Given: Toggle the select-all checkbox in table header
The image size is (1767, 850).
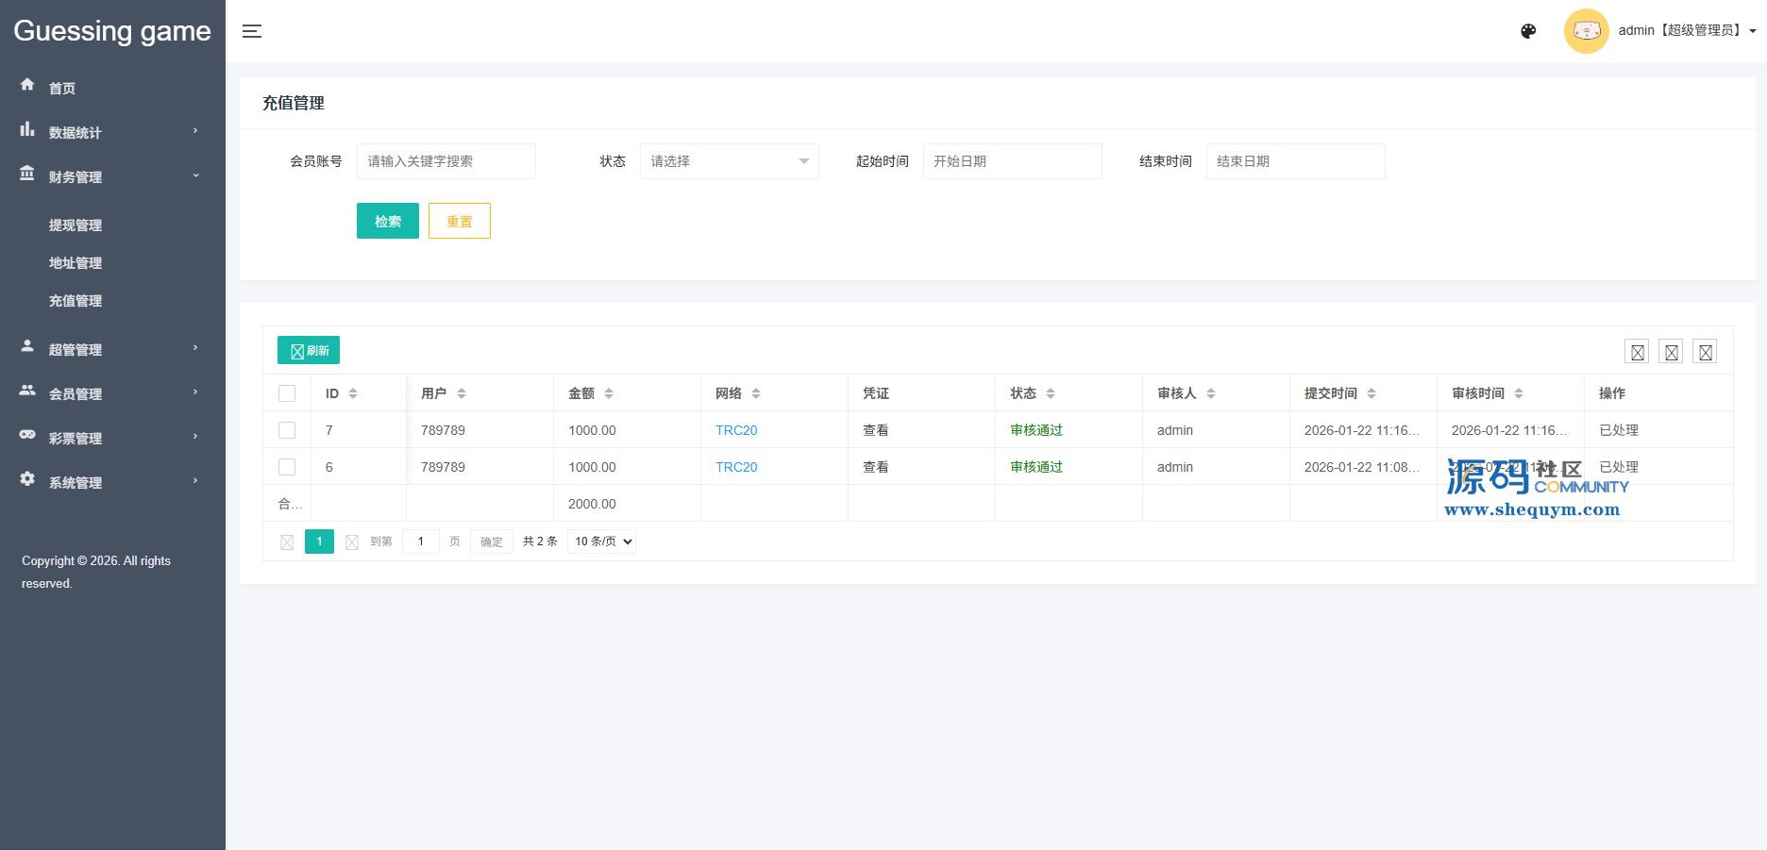Looking at the screenshot, I should pyautogui.click(x=287, y=393).
